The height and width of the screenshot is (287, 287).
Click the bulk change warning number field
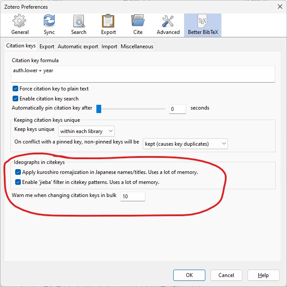coord(133,197)
